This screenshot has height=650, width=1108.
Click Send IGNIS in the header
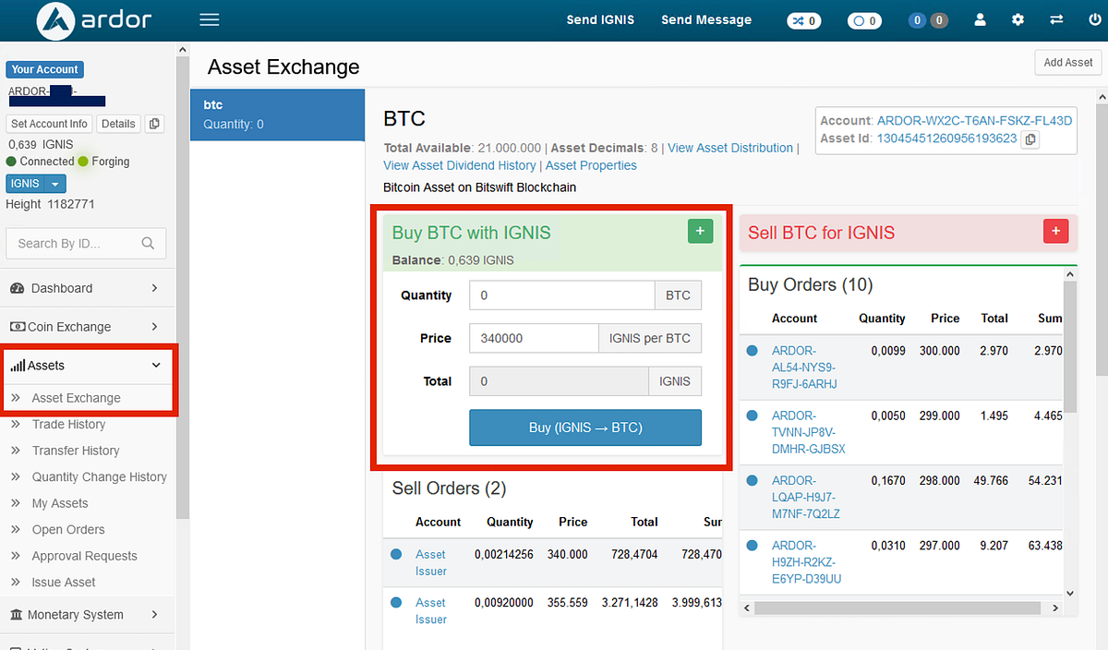pos(600,19)
